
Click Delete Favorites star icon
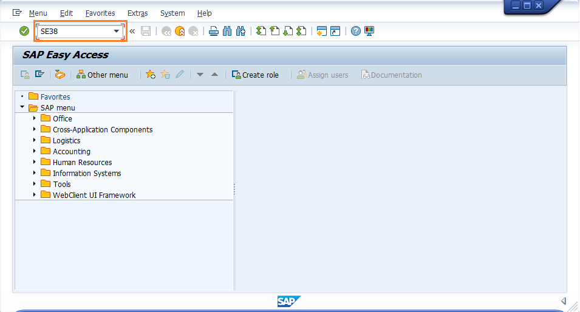(x=165, y=75)
